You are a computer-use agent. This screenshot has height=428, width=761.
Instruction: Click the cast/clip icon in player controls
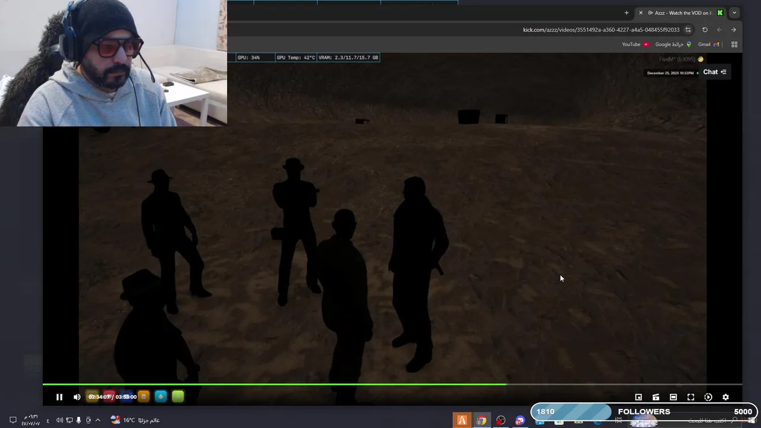(x=656, y=397)
